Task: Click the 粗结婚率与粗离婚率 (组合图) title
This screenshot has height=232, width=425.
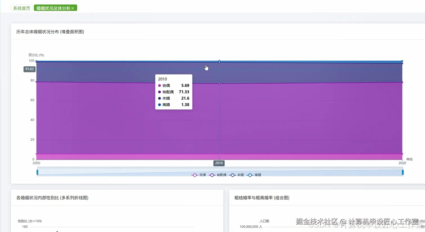Action: tap(262, 198)
